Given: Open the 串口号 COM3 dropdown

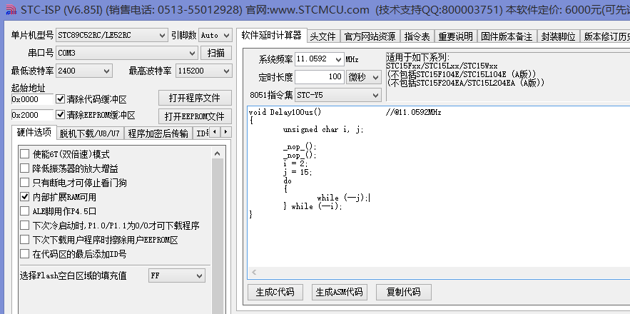Looking at the screenshot, I should click(x=126, y=53).
